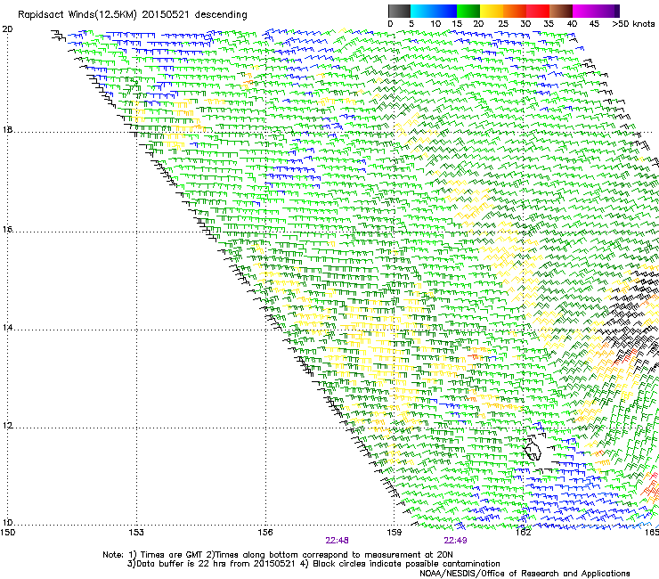Click the '>50 knots' legend label
Screen dimensions: 659x579
633,24
